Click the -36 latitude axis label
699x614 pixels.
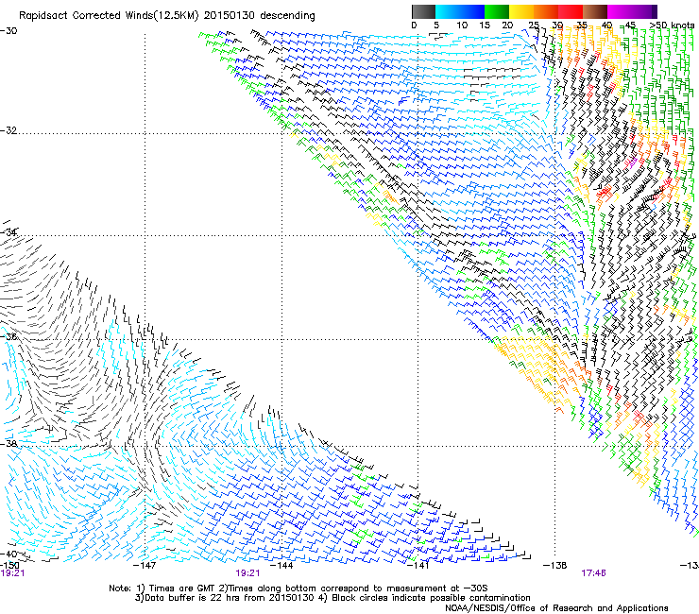click(x=9, y=336)
